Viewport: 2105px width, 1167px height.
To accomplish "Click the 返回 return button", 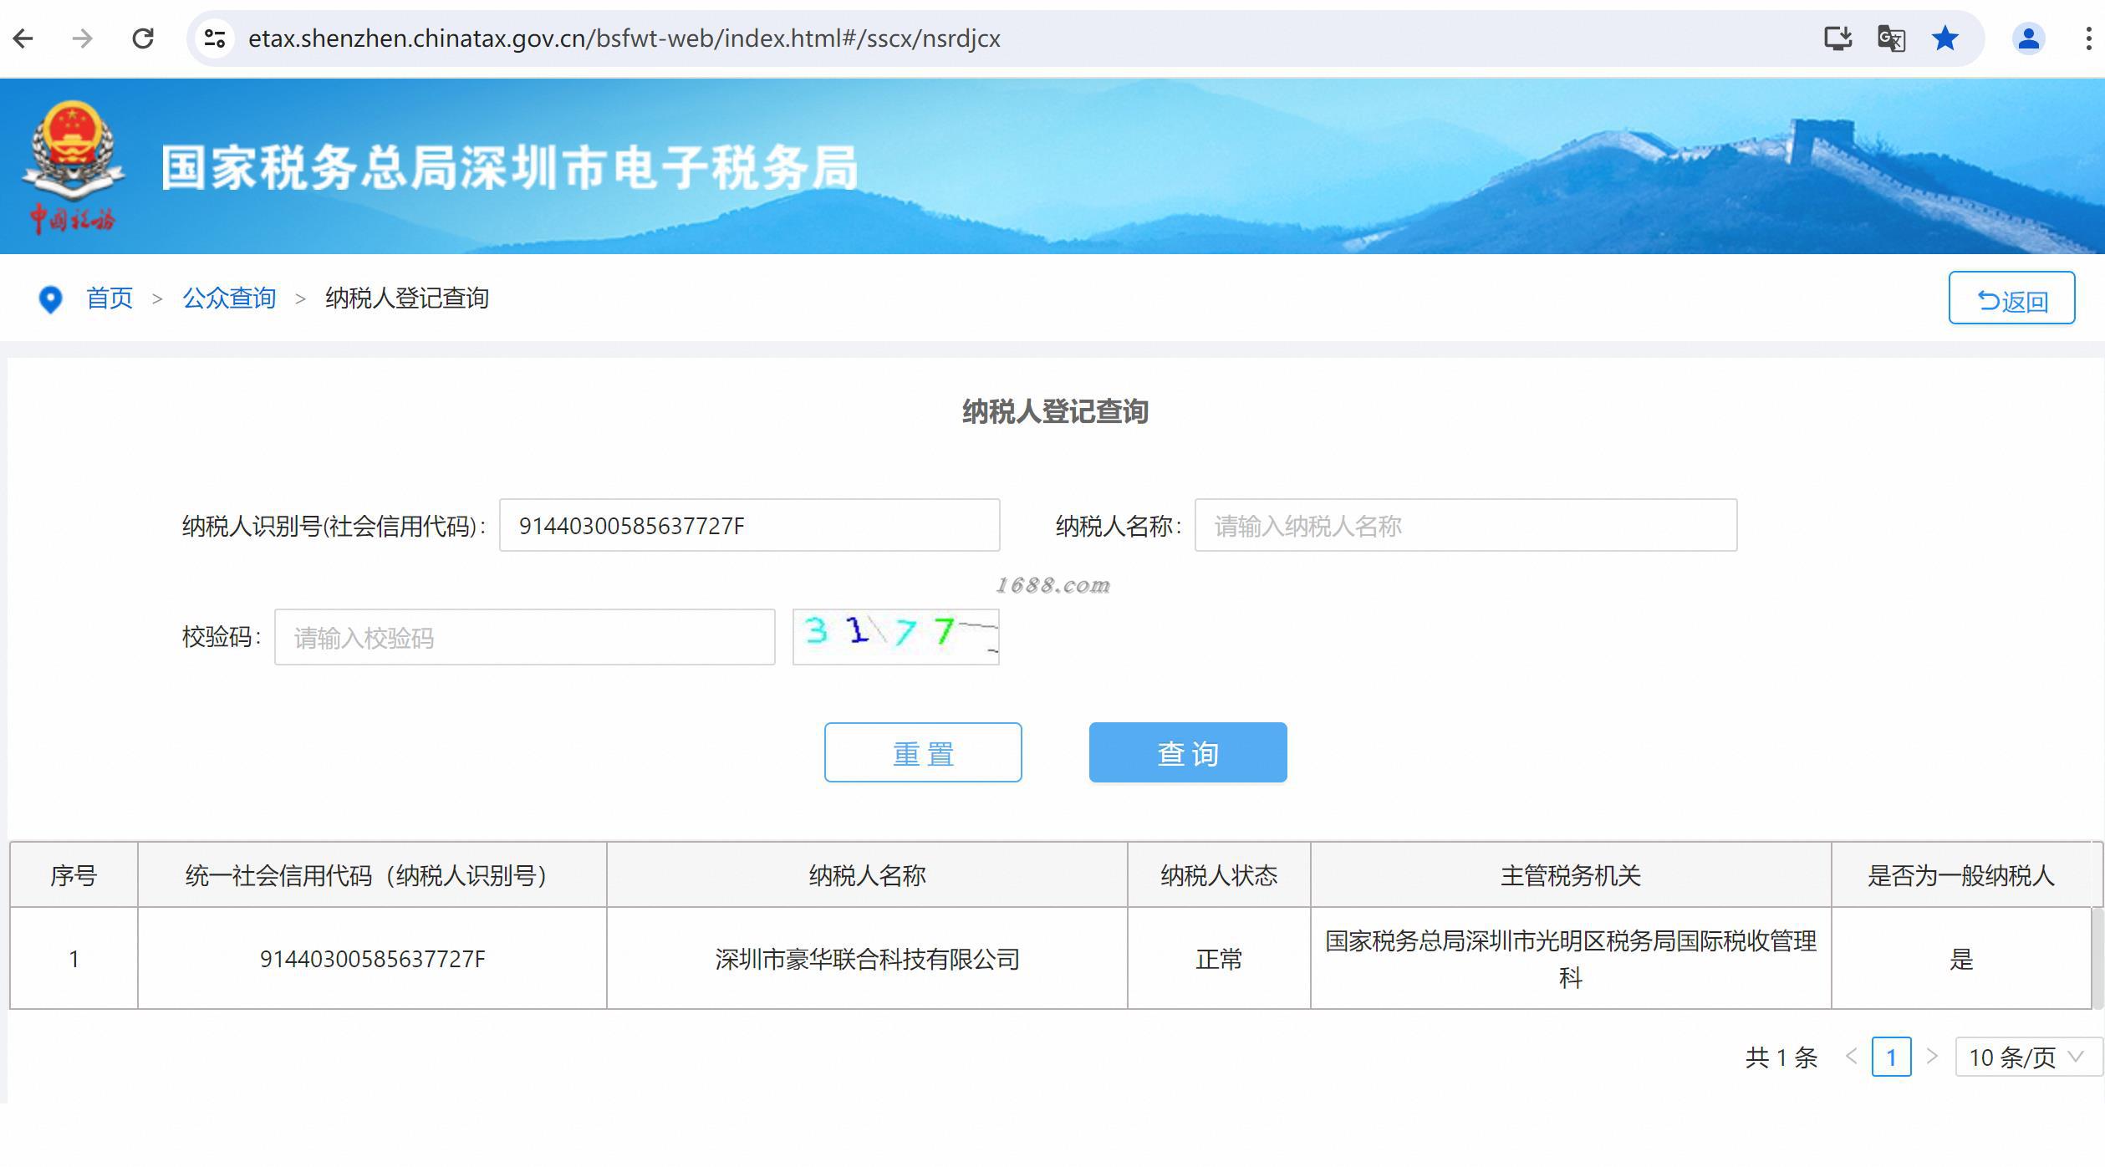I will click(x=2011, y=298).
